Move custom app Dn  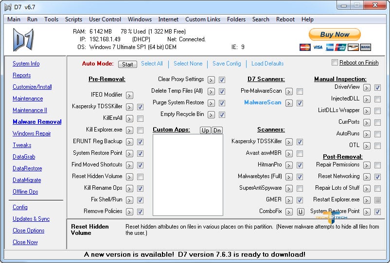click(217, 130)
